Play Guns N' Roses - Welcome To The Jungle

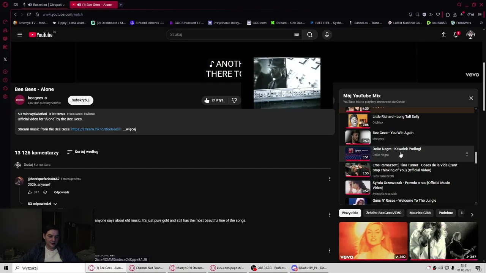click(x=404, y=201)
